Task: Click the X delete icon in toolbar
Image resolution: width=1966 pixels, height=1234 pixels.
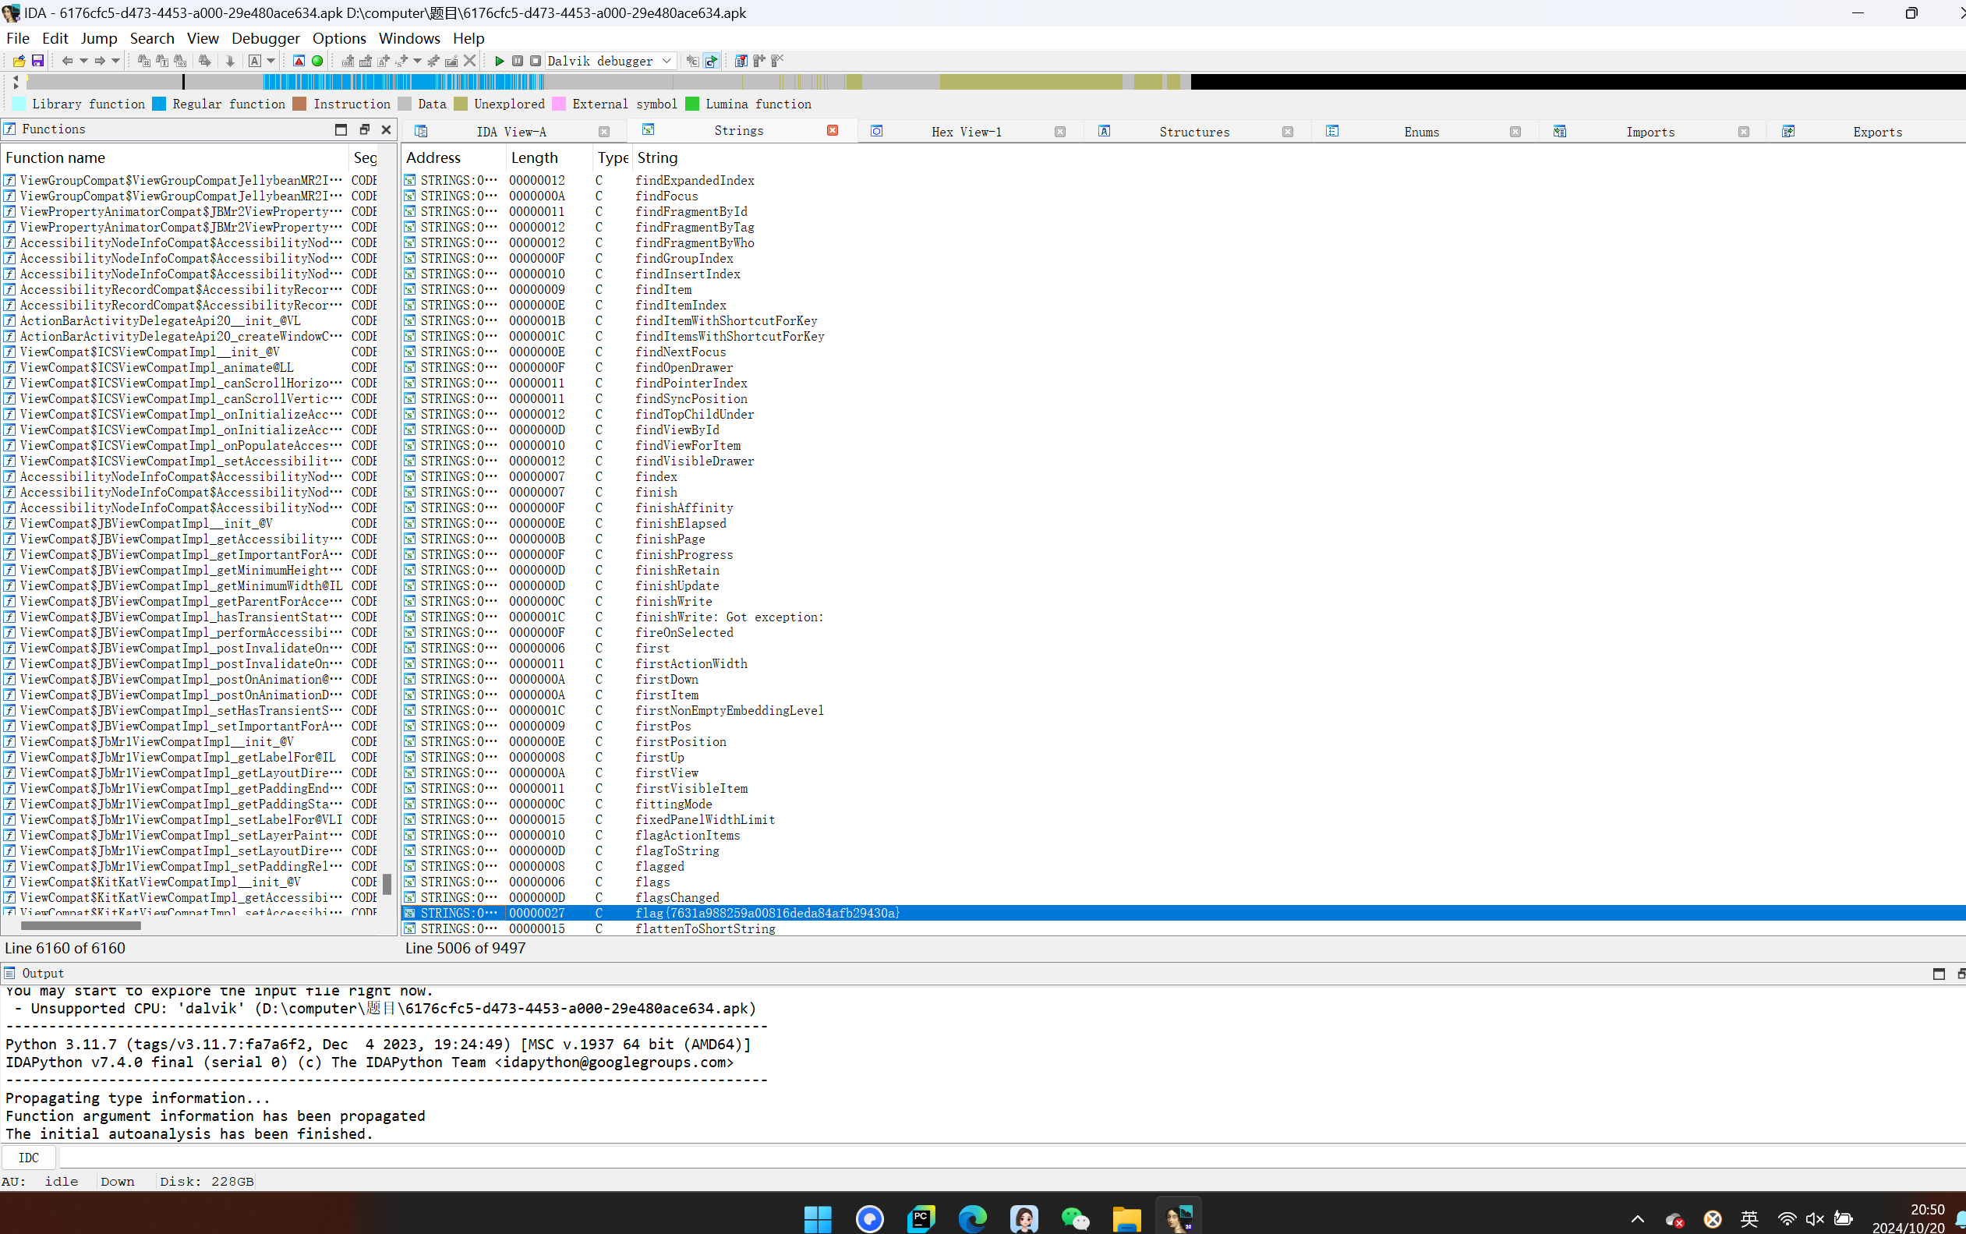Action: pos(470,60)
